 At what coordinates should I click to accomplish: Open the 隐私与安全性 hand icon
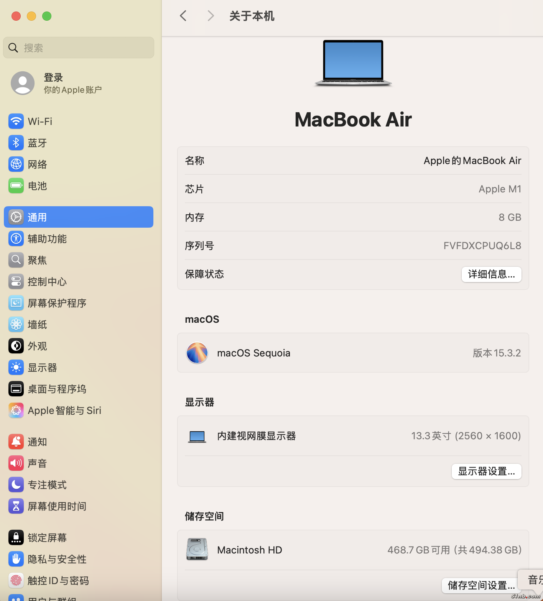tap(16, 559)
